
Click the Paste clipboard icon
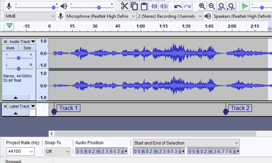pyautogui.click(x=144, y=6)
